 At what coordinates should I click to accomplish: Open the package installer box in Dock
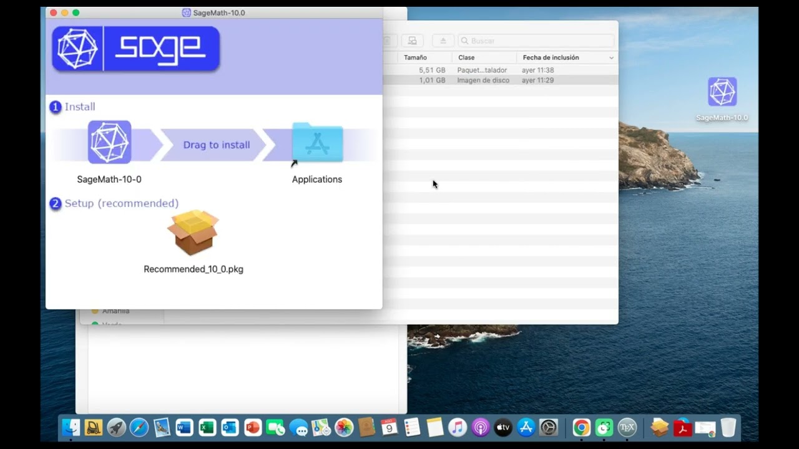coord(659,428)
